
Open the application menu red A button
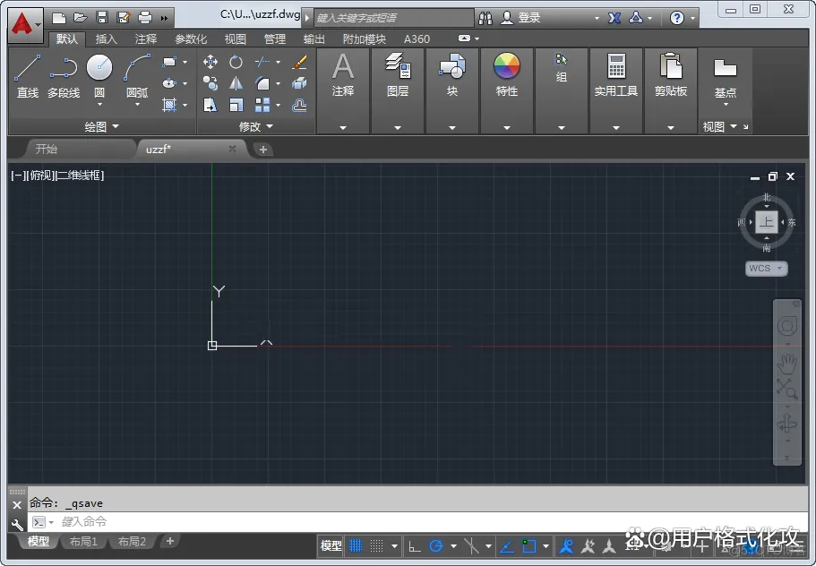(25, 24)
